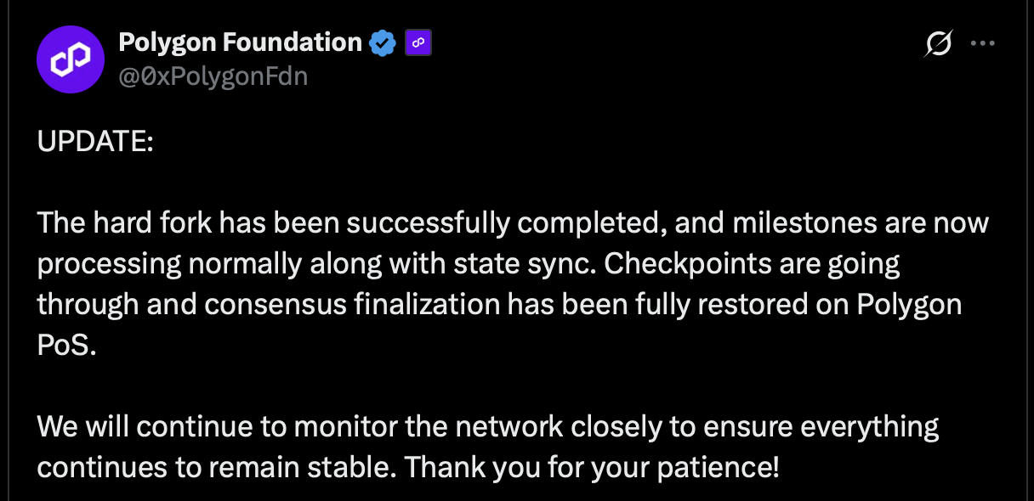Click the purple Polygon affiliation badge

pyautogui.click(x=418, y=42)
